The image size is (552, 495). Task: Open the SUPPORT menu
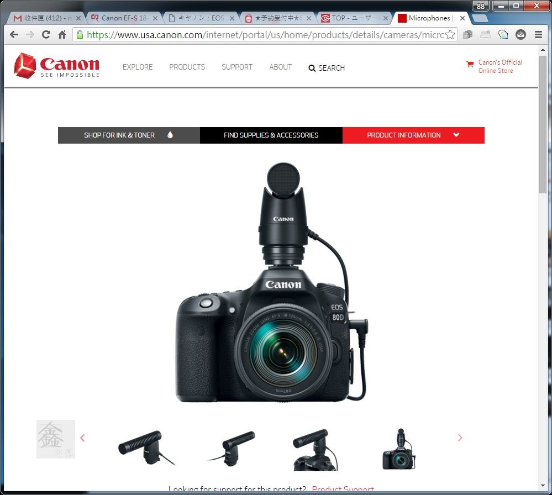click(237, 67)
